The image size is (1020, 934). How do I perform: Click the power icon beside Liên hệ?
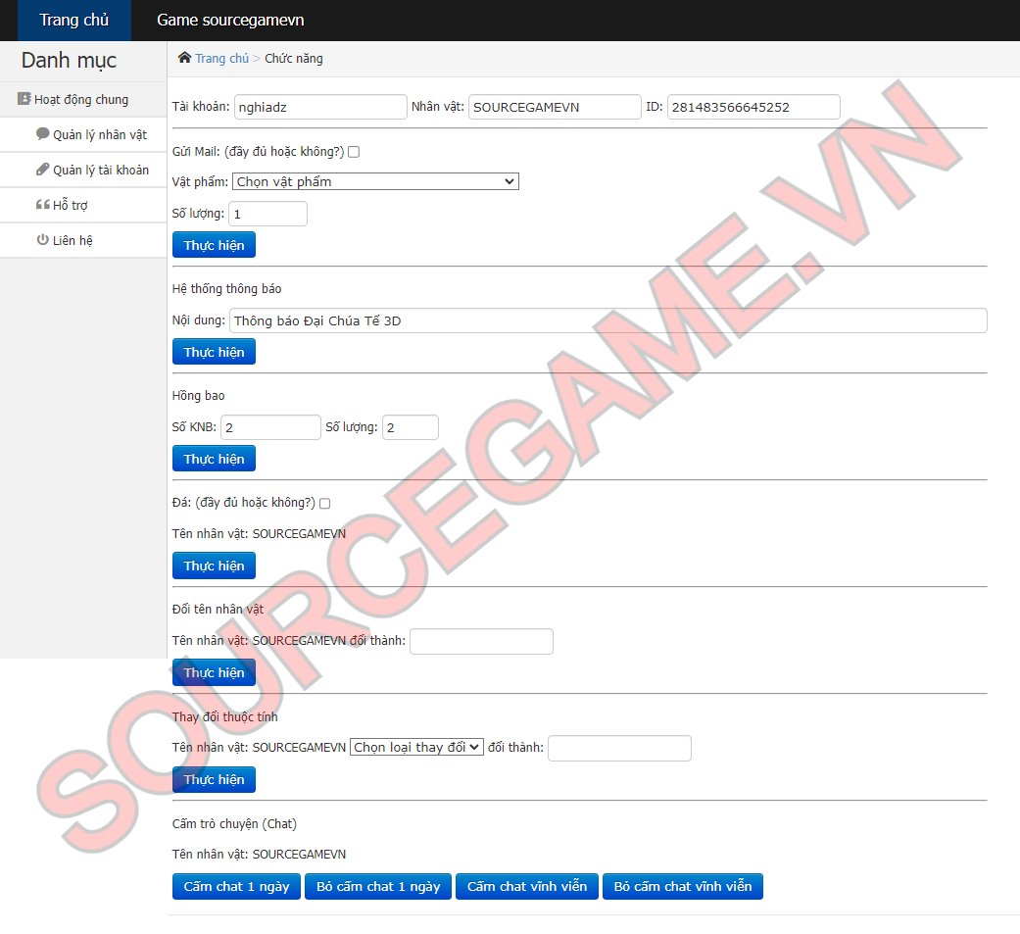pyautogui.click(x=43, y=240)
